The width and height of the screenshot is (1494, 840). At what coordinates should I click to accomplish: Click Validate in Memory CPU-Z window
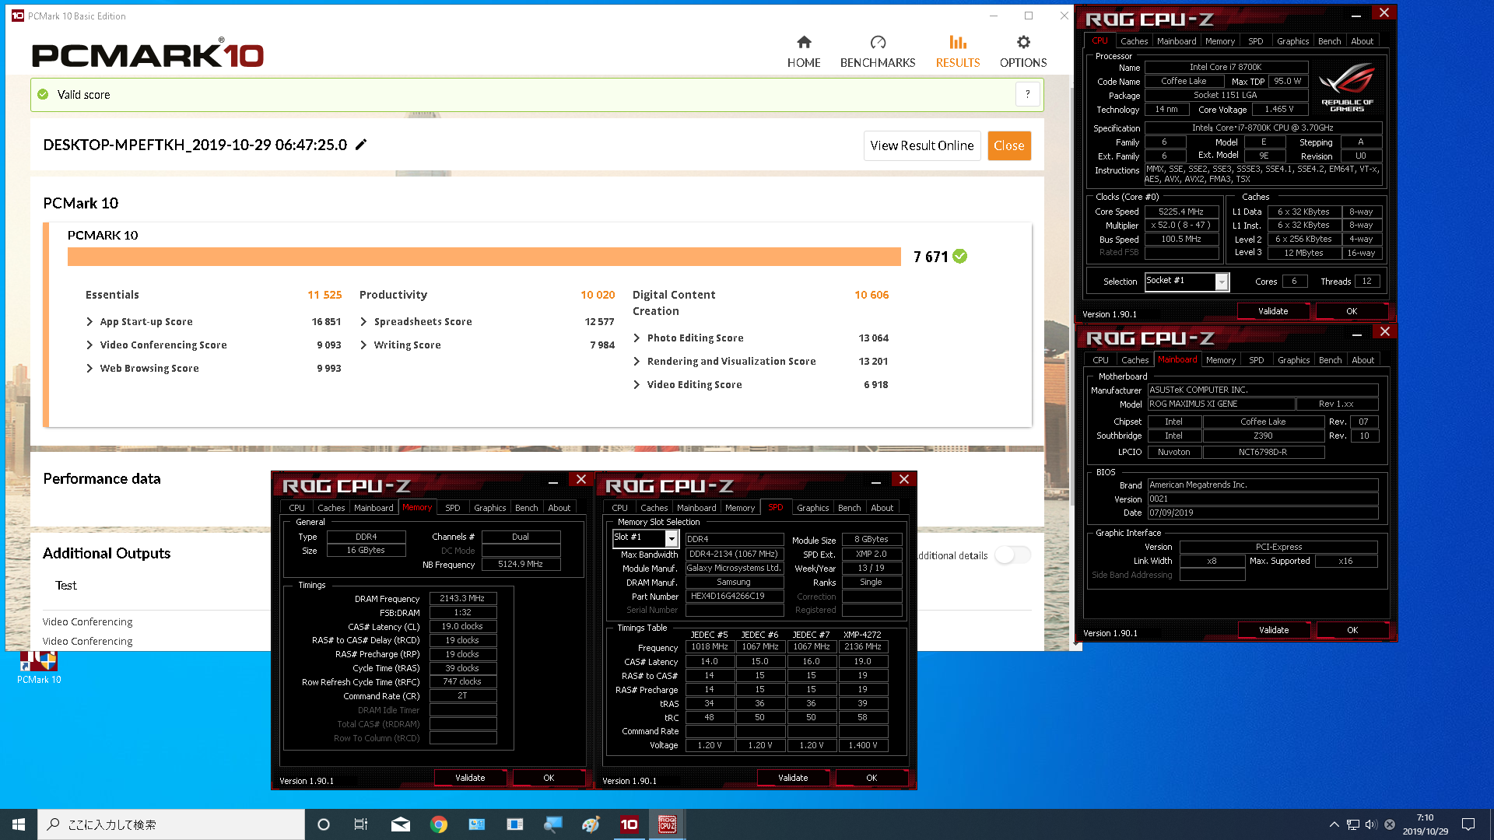470,778
